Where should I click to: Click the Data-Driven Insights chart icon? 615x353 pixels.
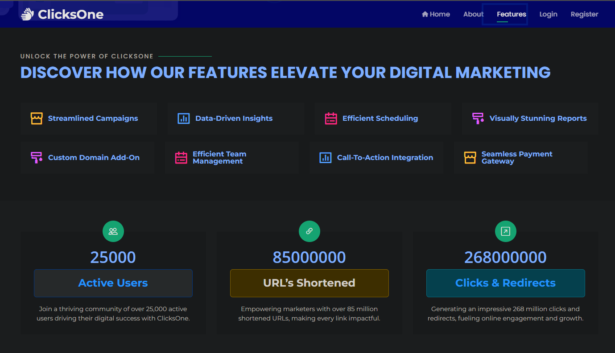click(x=184, y=119)
